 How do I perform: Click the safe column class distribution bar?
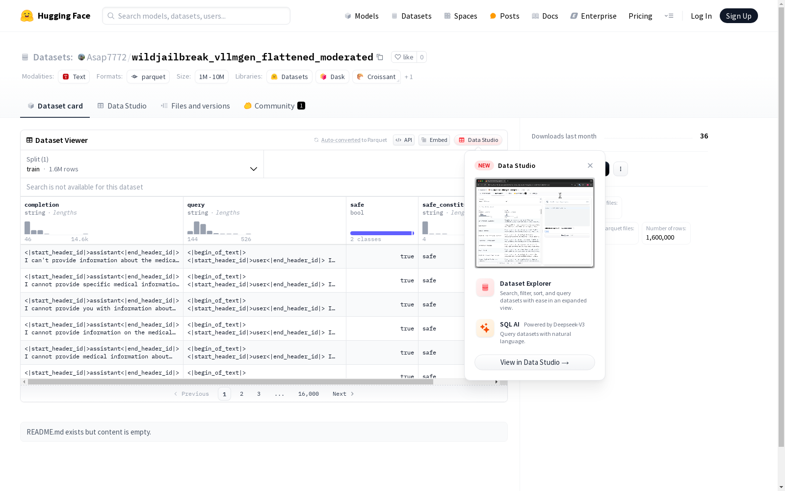382,233
